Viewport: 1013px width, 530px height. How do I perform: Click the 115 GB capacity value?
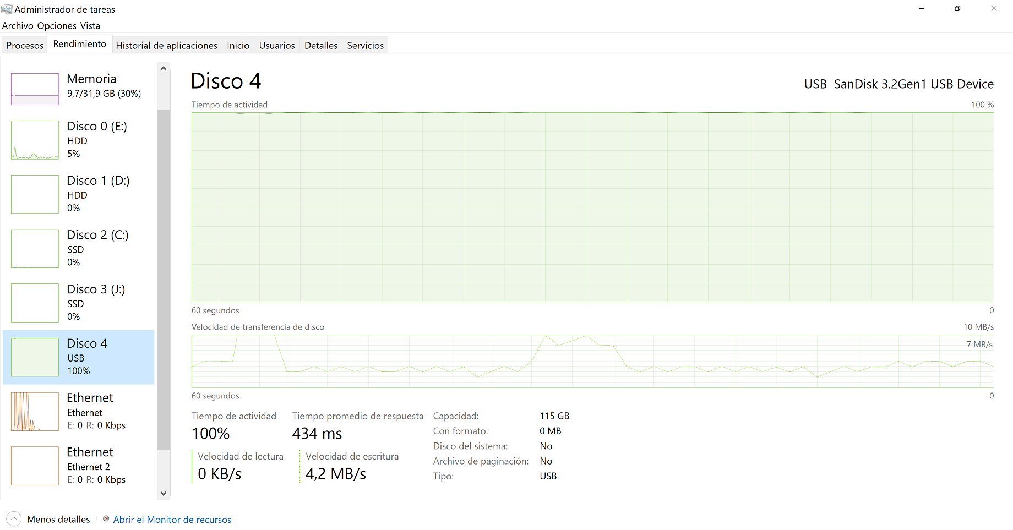(x=554, y=416)
